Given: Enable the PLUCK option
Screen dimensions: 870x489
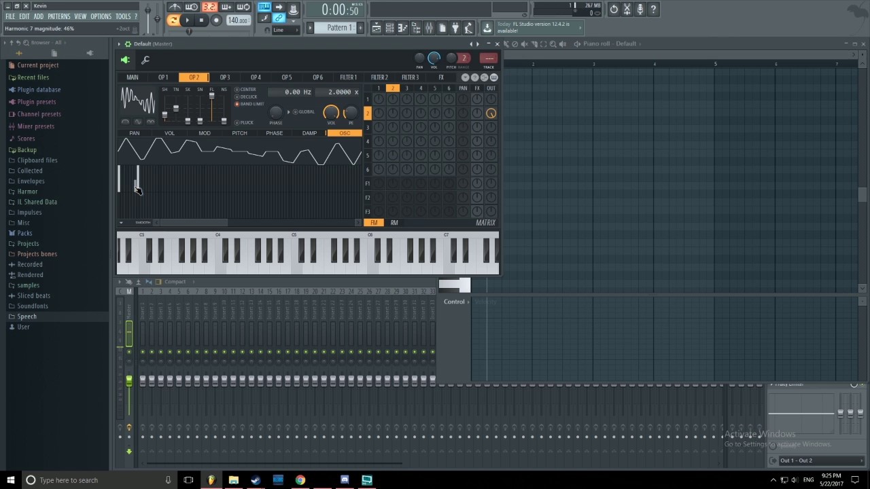Looking at the screenshot, I should coord(244,123).
